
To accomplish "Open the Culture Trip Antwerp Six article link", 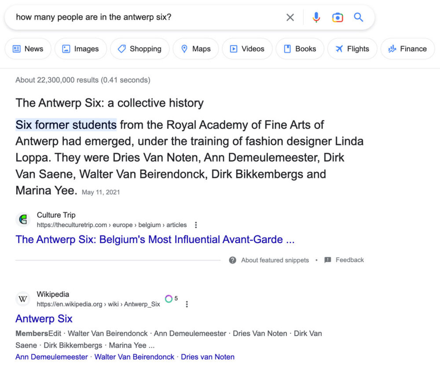I will coord(155,240).
